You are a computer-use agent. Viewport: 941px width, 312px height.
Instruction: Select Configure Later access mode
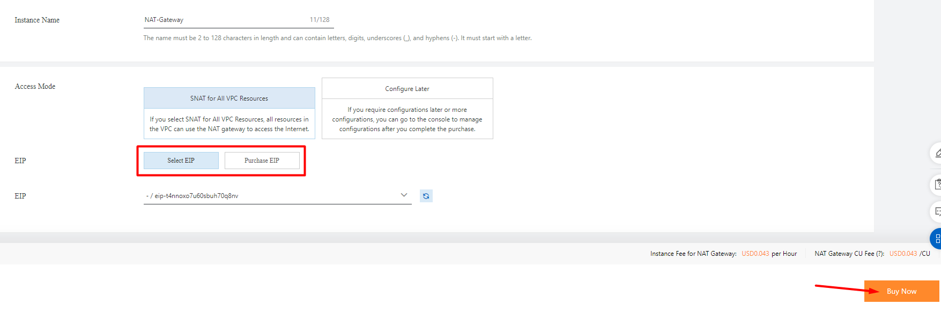click(407, 89)
